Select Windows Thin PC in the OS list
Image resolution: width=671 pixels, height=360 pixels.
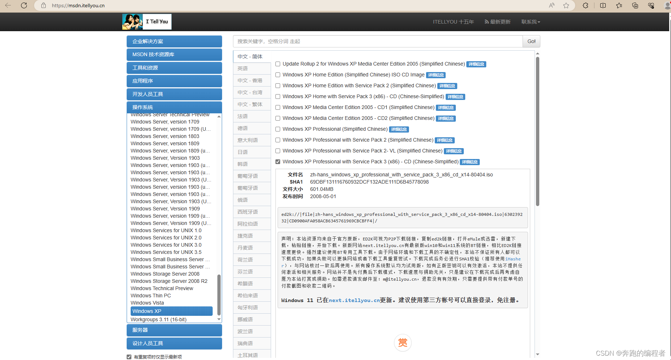click(151, 296)
